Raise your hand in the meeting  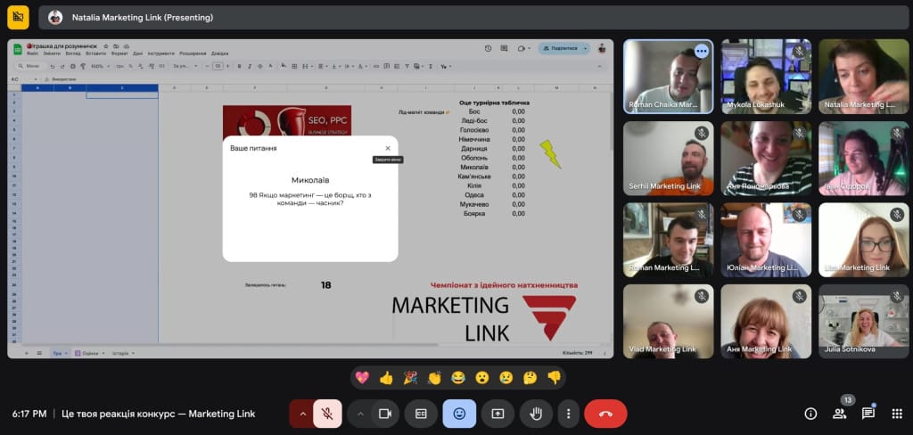[537, 414]
